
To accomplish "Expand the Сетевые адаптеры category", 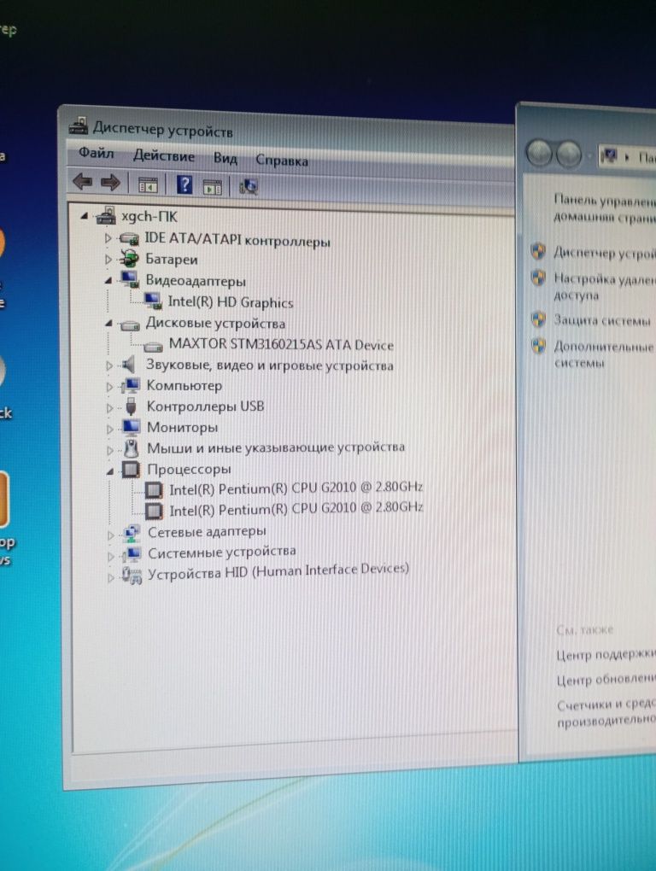I will (110, 535).
